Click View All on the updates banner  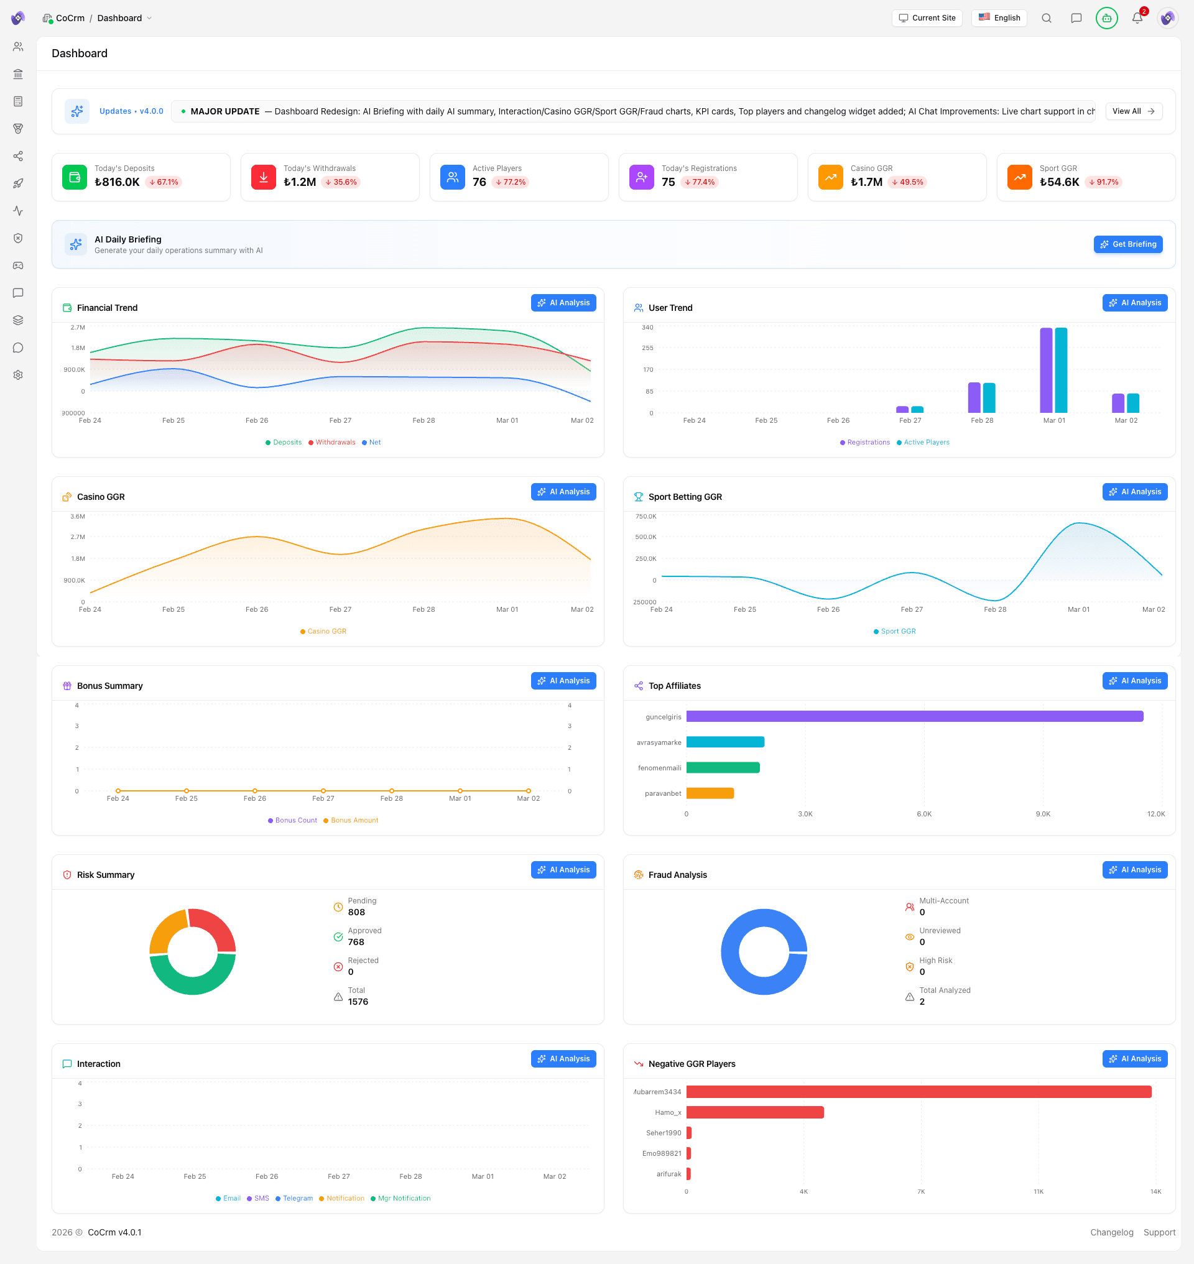click(1134, 111)
